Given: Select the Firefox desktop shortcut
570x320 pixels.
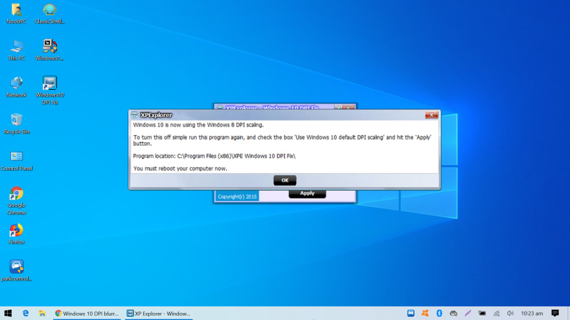Looking at the screenshot, I should 16,234.
